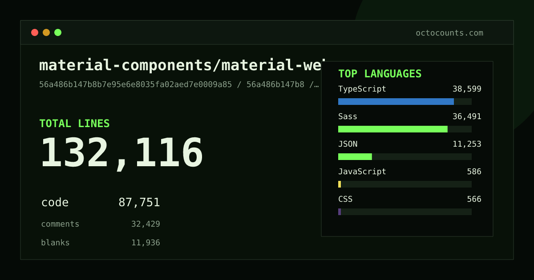The height and width of the screenshot is (280, 534).
Task: Open the octocounts.com link
Action: point(449,33)
